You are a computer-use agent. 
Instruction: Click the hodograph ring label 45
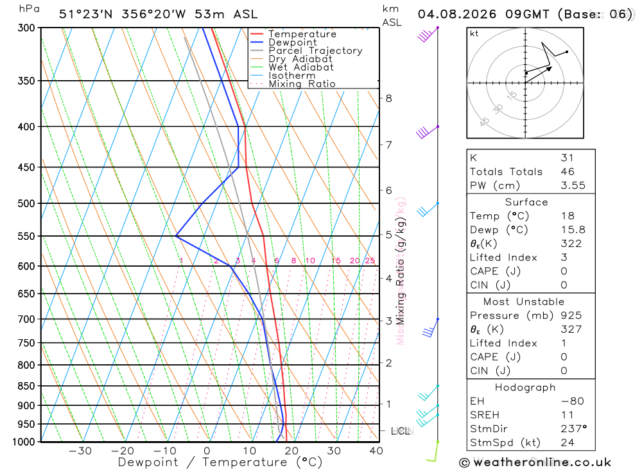pyautogui.click(x=484, y=121)
